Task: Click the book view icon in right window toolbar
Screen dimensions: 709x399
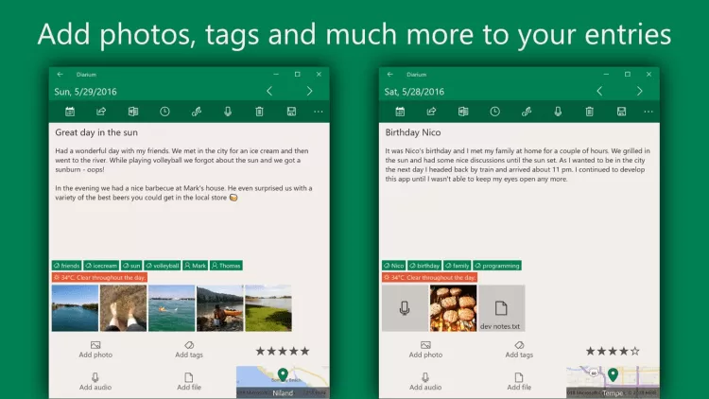Action: click(463, 112)
